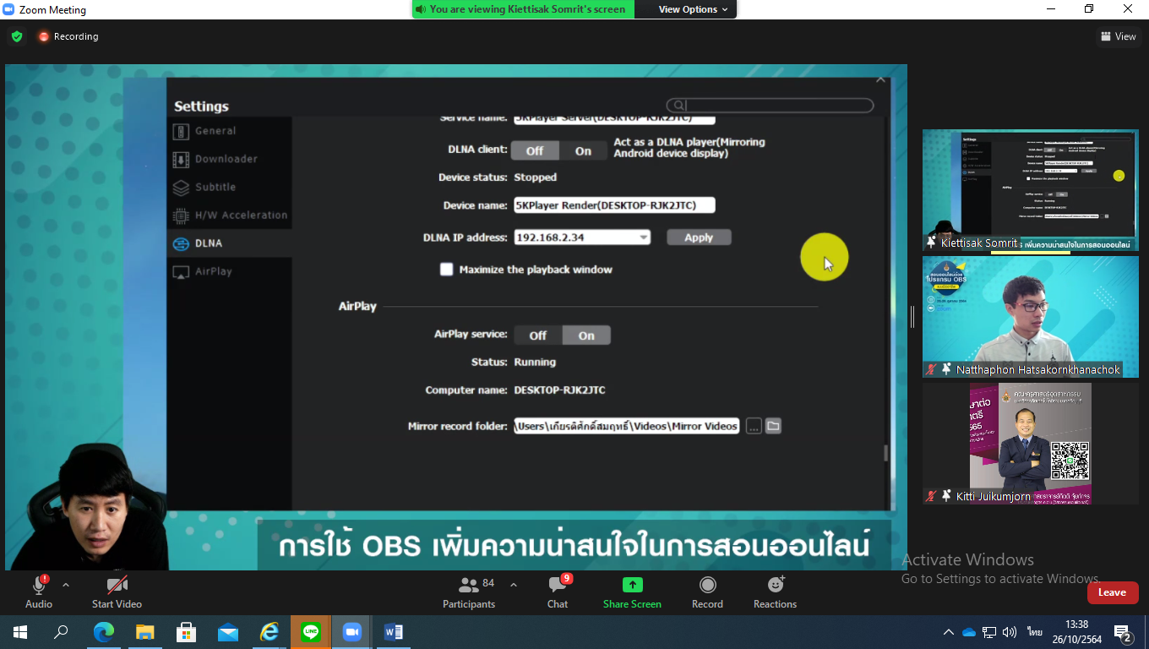Click the Apply button
1149x649 pixels.
click(699, 237)
